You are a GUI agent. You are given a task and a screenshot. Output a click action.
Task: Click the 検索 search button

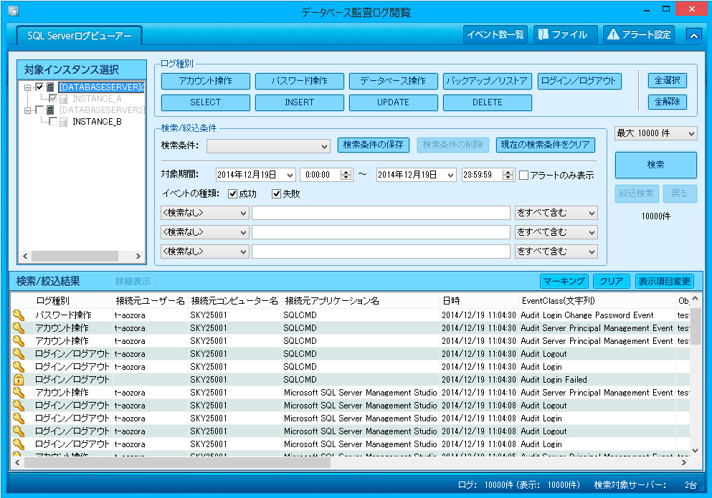click(655, 165)
